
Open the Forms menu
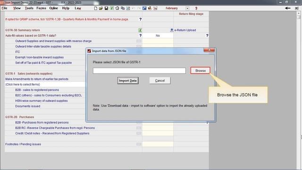pos(41,8)
